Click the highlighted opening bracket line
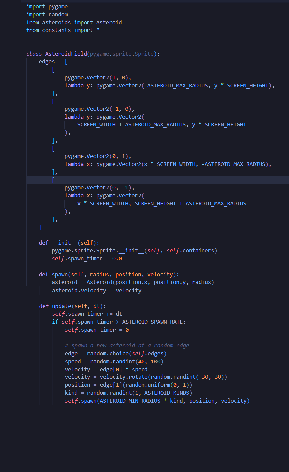 tap(158, 180)
